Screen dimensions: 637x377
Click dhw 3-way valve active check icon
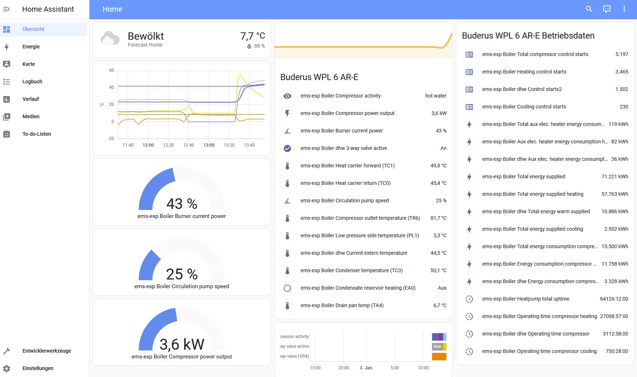point(287,148)
